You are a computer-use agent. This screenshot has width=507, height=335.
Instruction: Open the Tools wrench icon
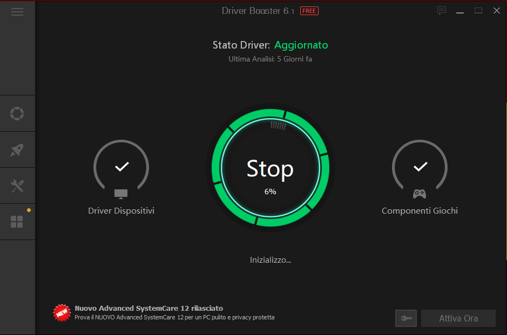pyautogui.click(x=17, y=186)
